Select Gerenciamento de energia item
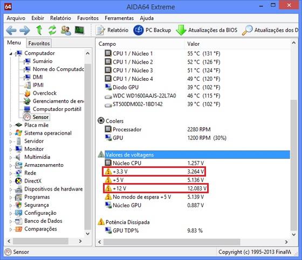Screen dimensions: 302x260 point(58,101)
